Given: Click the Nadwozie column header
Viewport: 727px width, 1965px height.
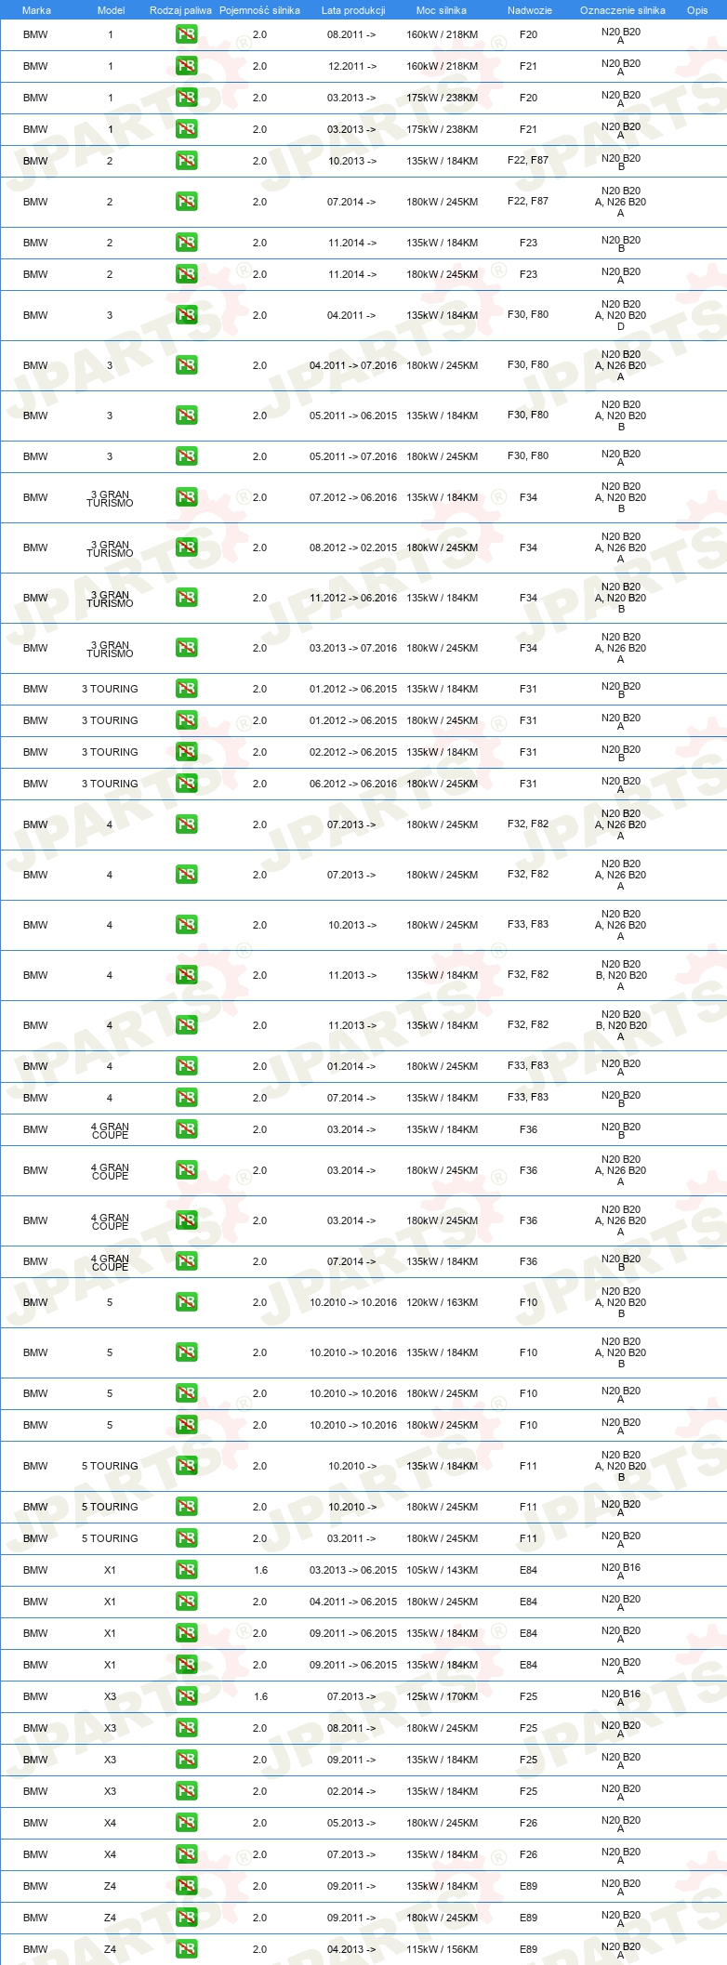Looking at the screenshot, I should tap(530, 10).
